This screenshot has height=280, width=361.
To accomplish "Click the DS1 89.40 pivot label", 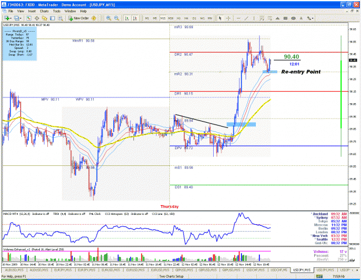I will click(184, 187).
